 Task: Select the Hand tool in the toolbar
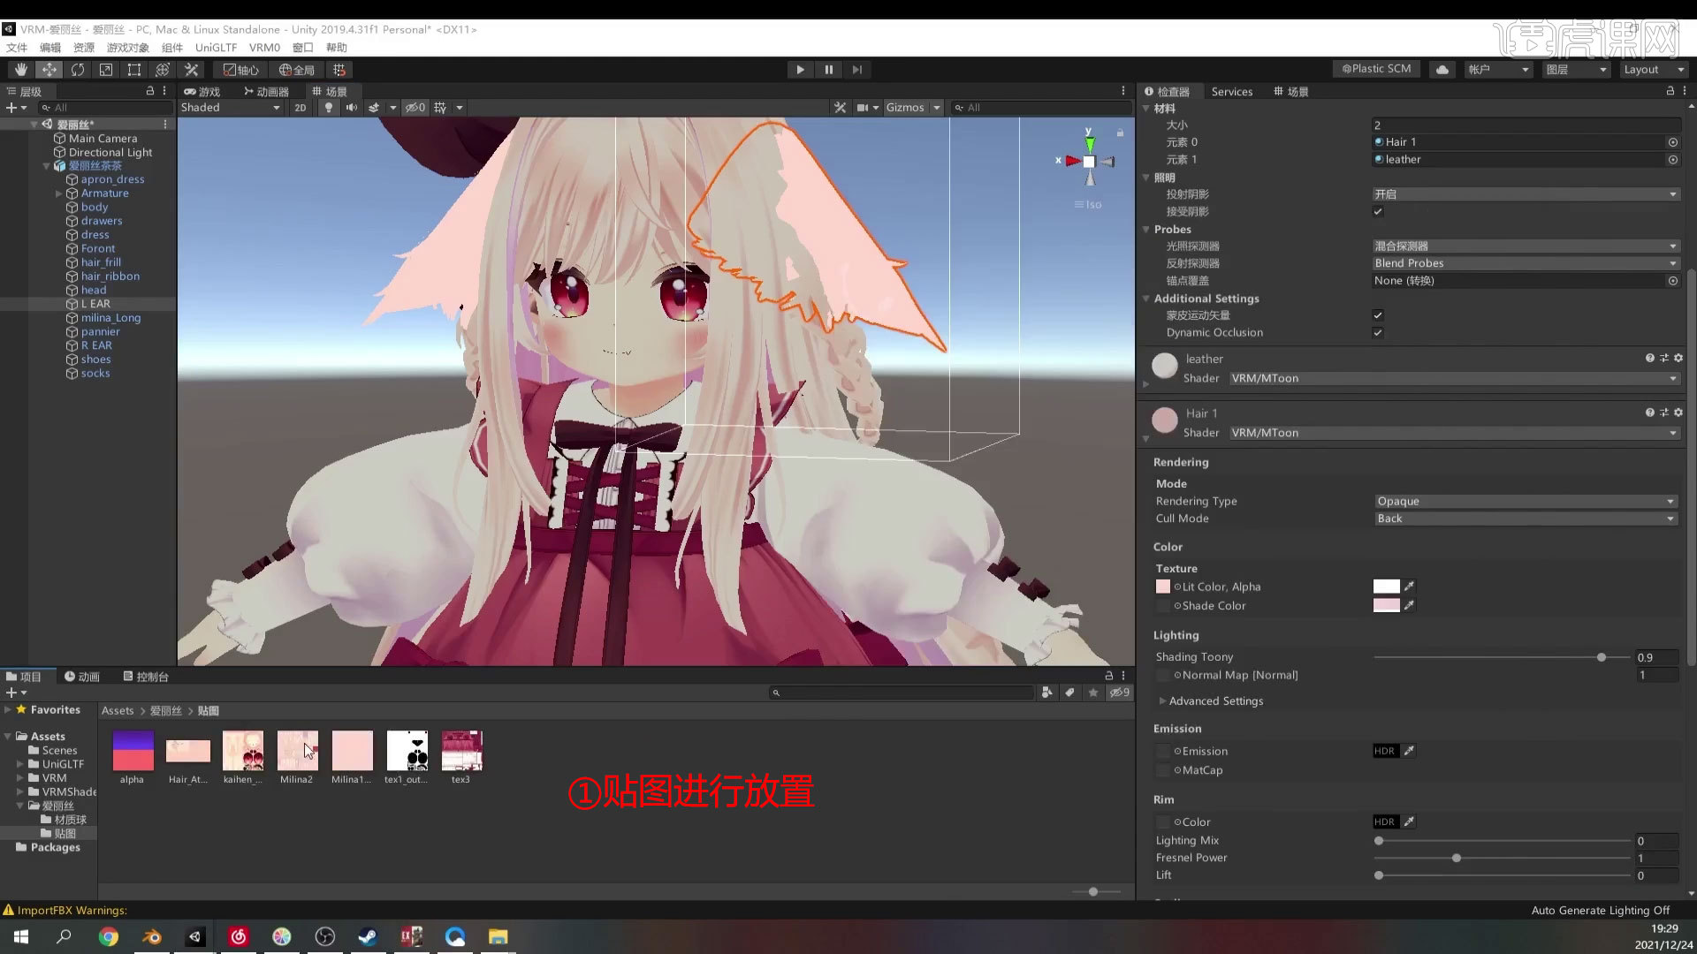21,69
